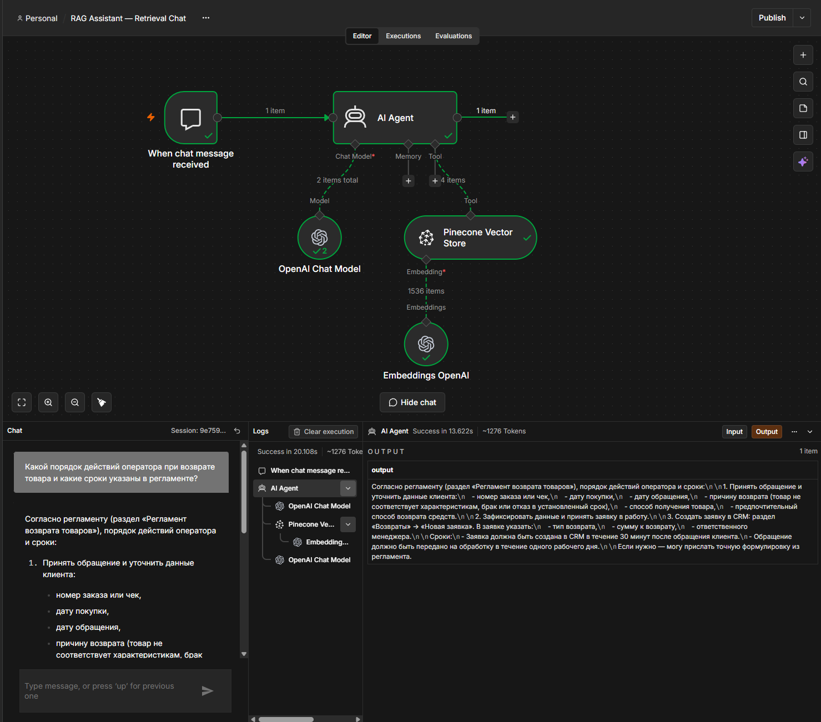The image size is (821, 722).
Task: Open the workflow search magnifier icon
Action: pyautogui.click(x=803, y=82)
